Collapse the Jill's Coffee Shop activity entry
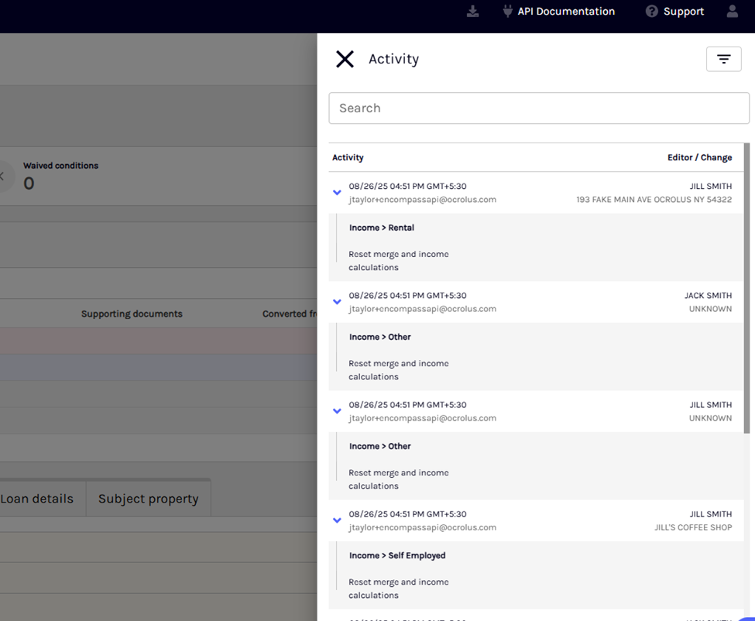 pyautogui.click(x=337, y=520)
